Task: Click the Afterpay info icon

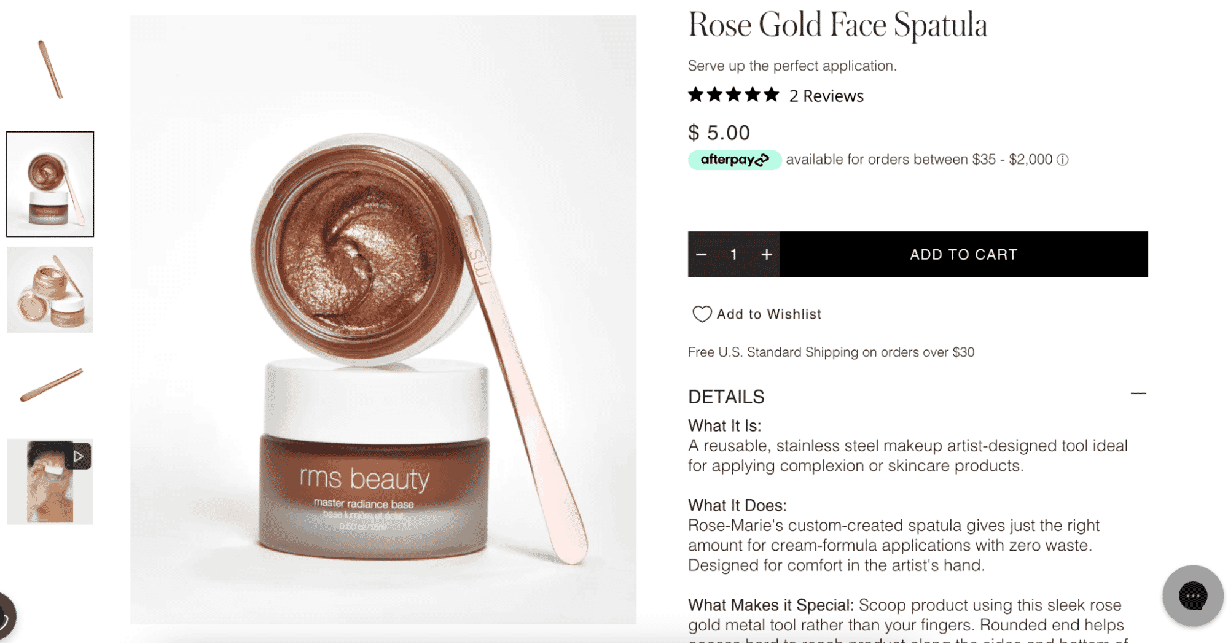Action: tap(1062, 160)
